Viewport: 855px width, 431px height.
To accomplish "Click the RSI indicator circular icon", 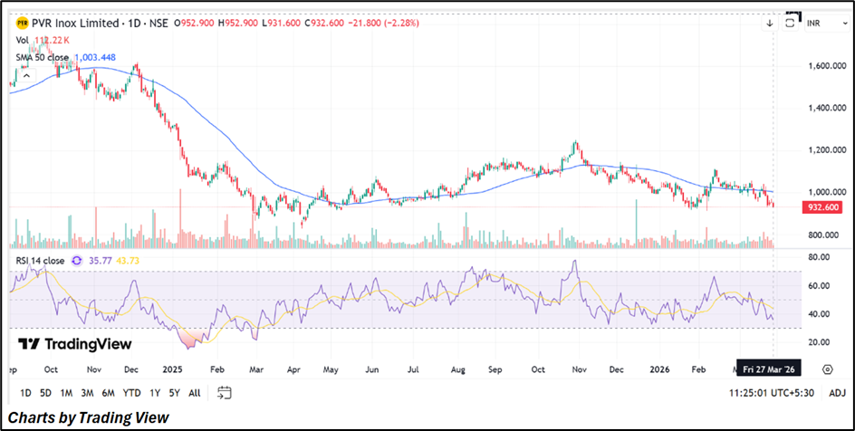I will (77, 260).
